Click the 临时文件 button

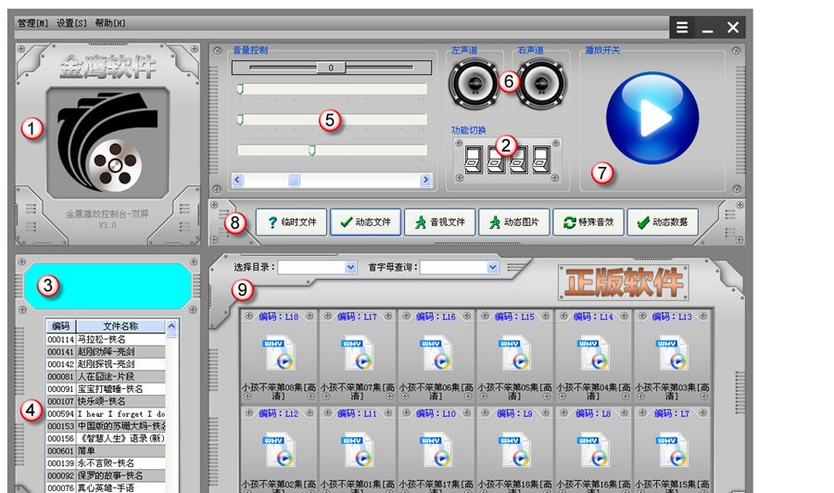[x=291, y=221]
